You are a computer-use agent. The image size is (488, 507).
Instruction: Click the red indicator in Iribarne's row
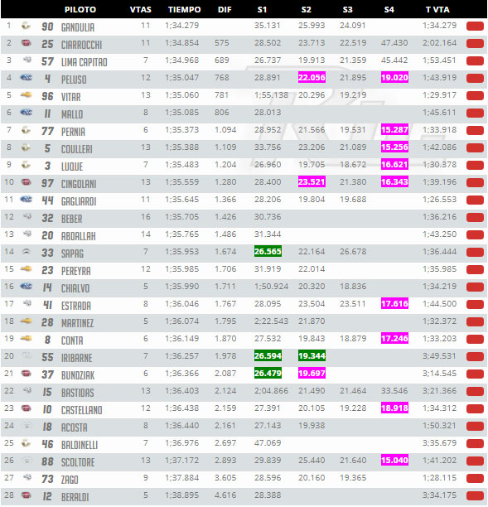click(x=475, y=357)
